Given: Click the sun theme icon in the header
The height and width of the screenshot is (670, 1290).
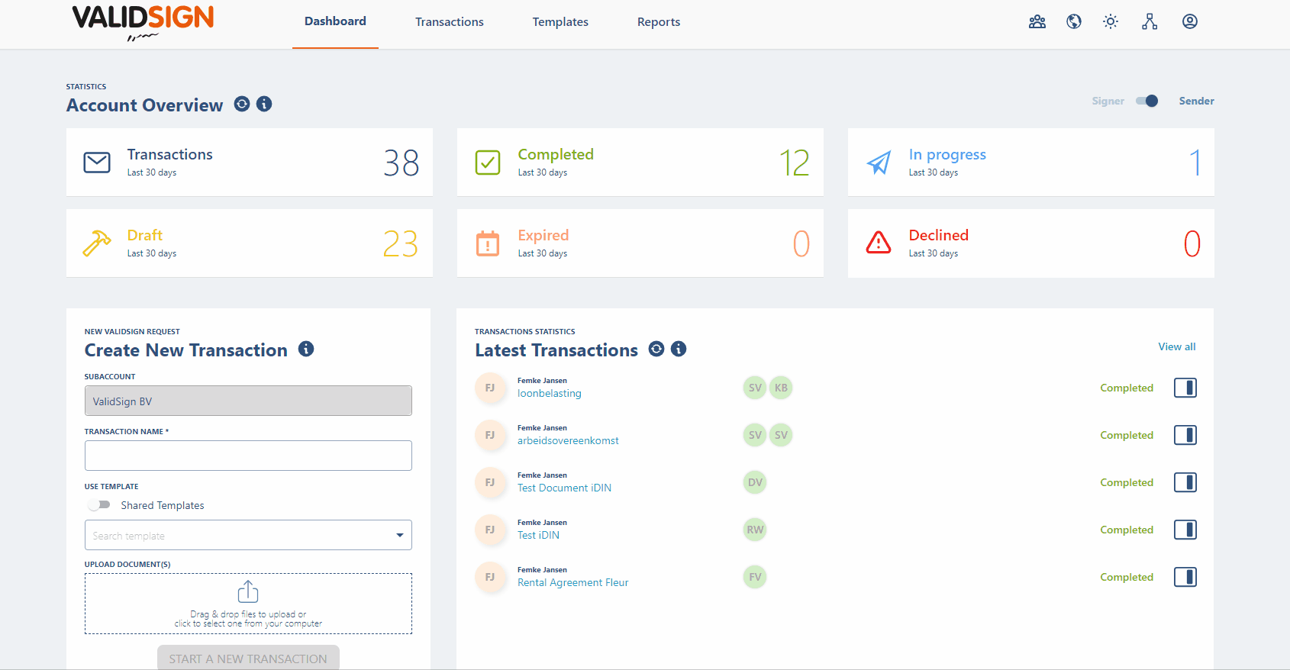Looking at the screenshot, I should pyautogui.click(x=1111, y=21).
